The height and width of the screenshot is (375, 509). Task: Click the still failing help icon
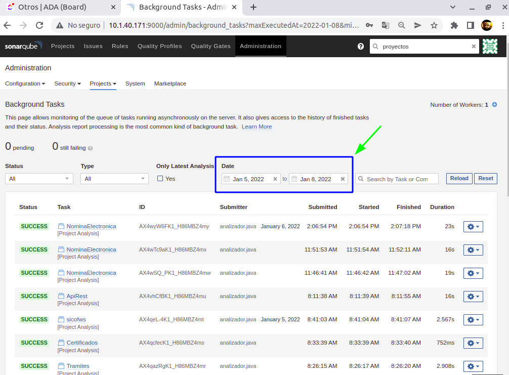click(91, 149)
